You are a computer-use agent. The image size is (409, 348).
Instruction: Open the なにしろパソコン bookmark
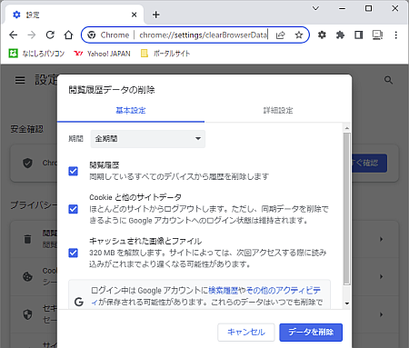pos(36,54)
